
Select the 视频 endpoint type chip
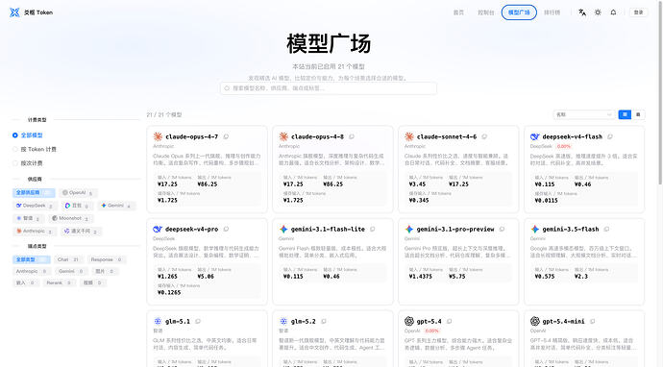click(92, 282)
